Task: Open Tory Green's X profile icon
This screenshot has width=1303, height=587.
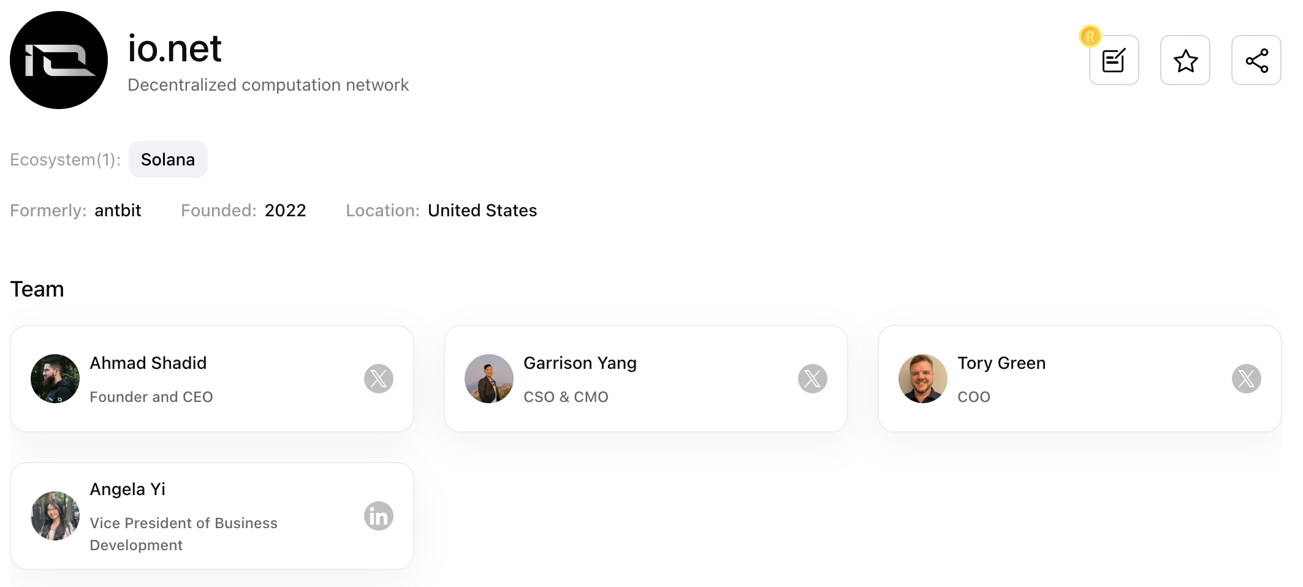Action: tap(1247, 379)
